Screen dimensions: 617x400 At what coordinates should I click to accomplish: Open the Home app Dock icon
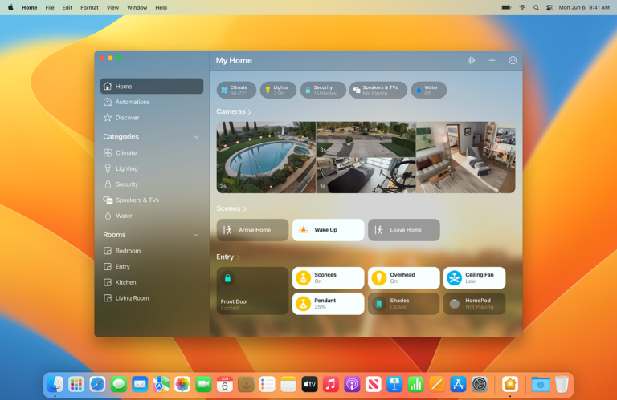510,384
